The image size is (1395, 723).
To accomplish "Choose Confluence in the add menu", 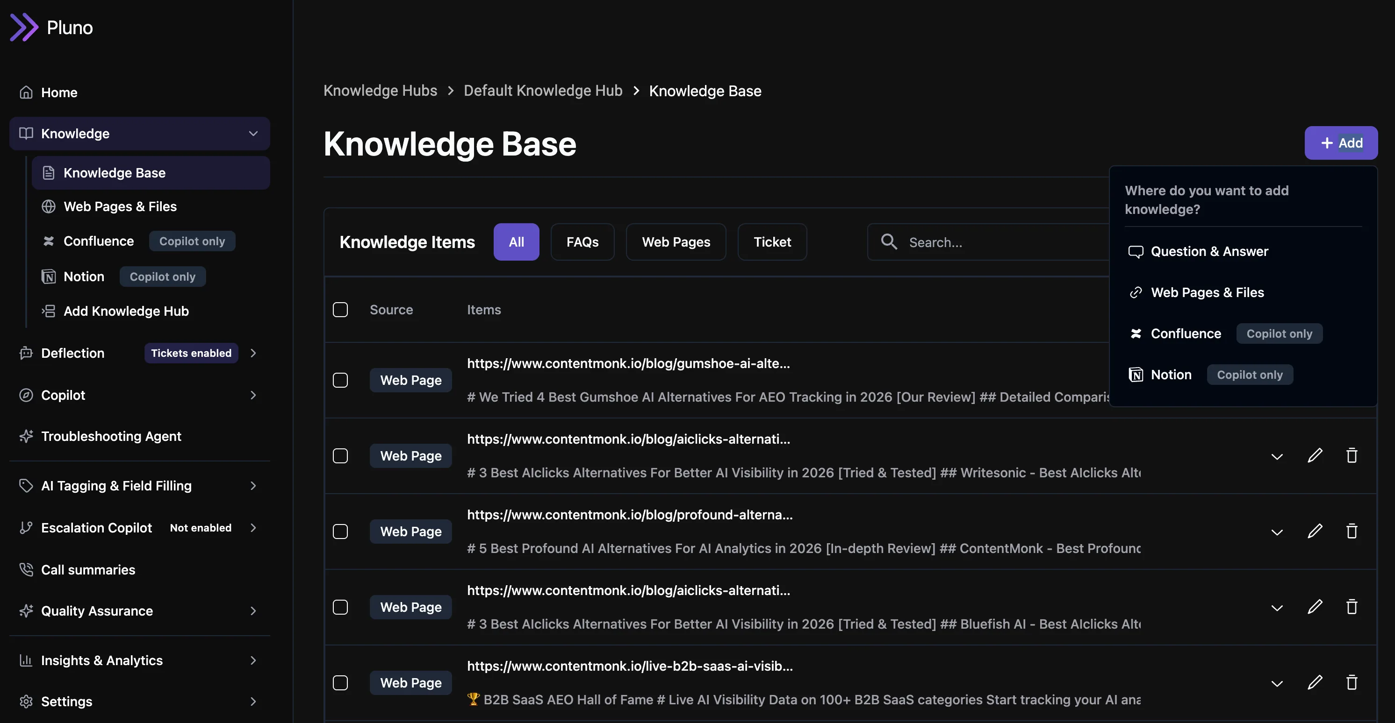I will [x=1243, y=334].
